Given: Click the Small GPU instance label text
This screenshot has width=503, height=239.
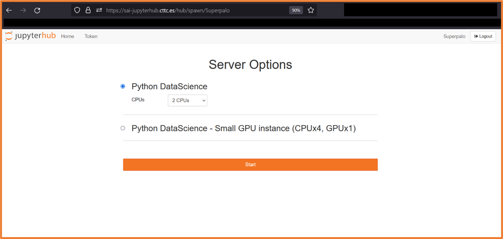Looking at the screenshot, I should point(243,128).
